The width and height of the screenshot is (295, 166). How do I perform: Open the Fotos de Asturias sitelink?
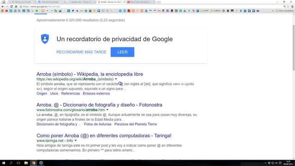click(x=98, y=124)
